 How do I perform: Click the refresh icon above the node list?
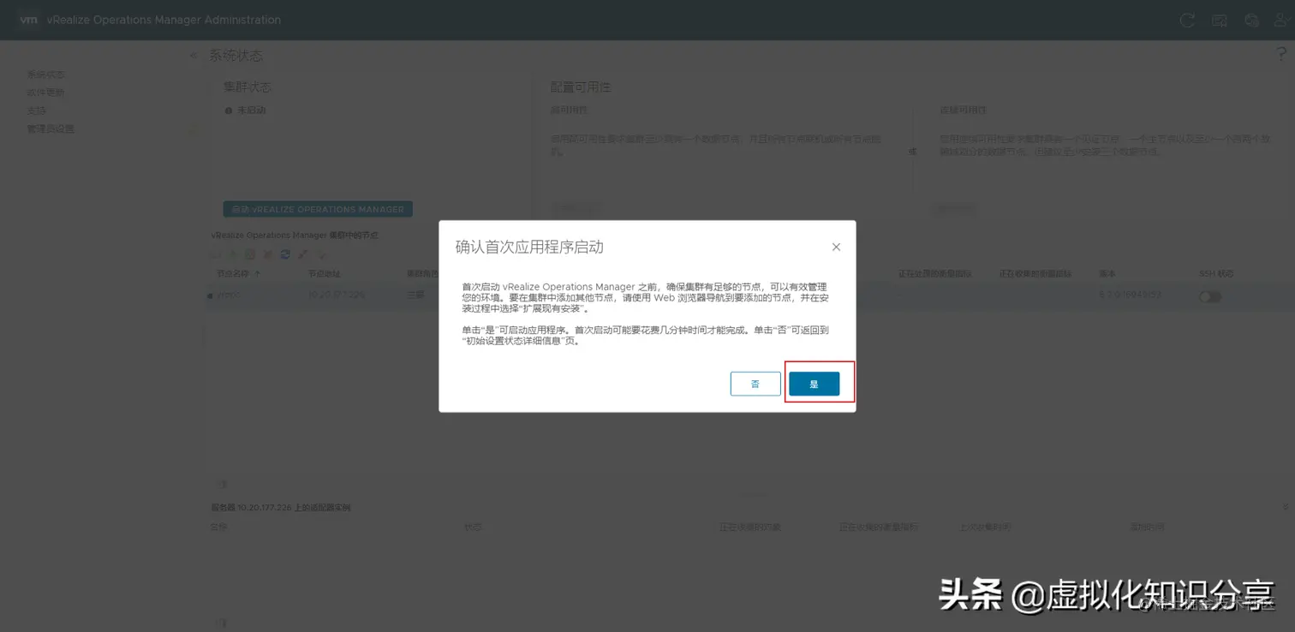(286, 254)
